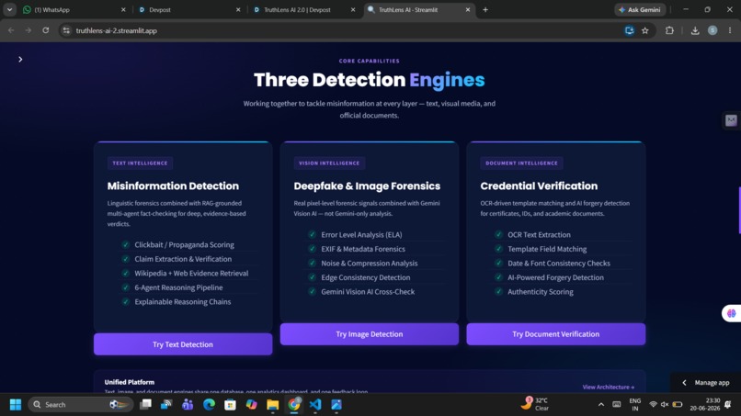
Task: Select the TruthLens AI Streamlit tab
Action: pos(418,9)
